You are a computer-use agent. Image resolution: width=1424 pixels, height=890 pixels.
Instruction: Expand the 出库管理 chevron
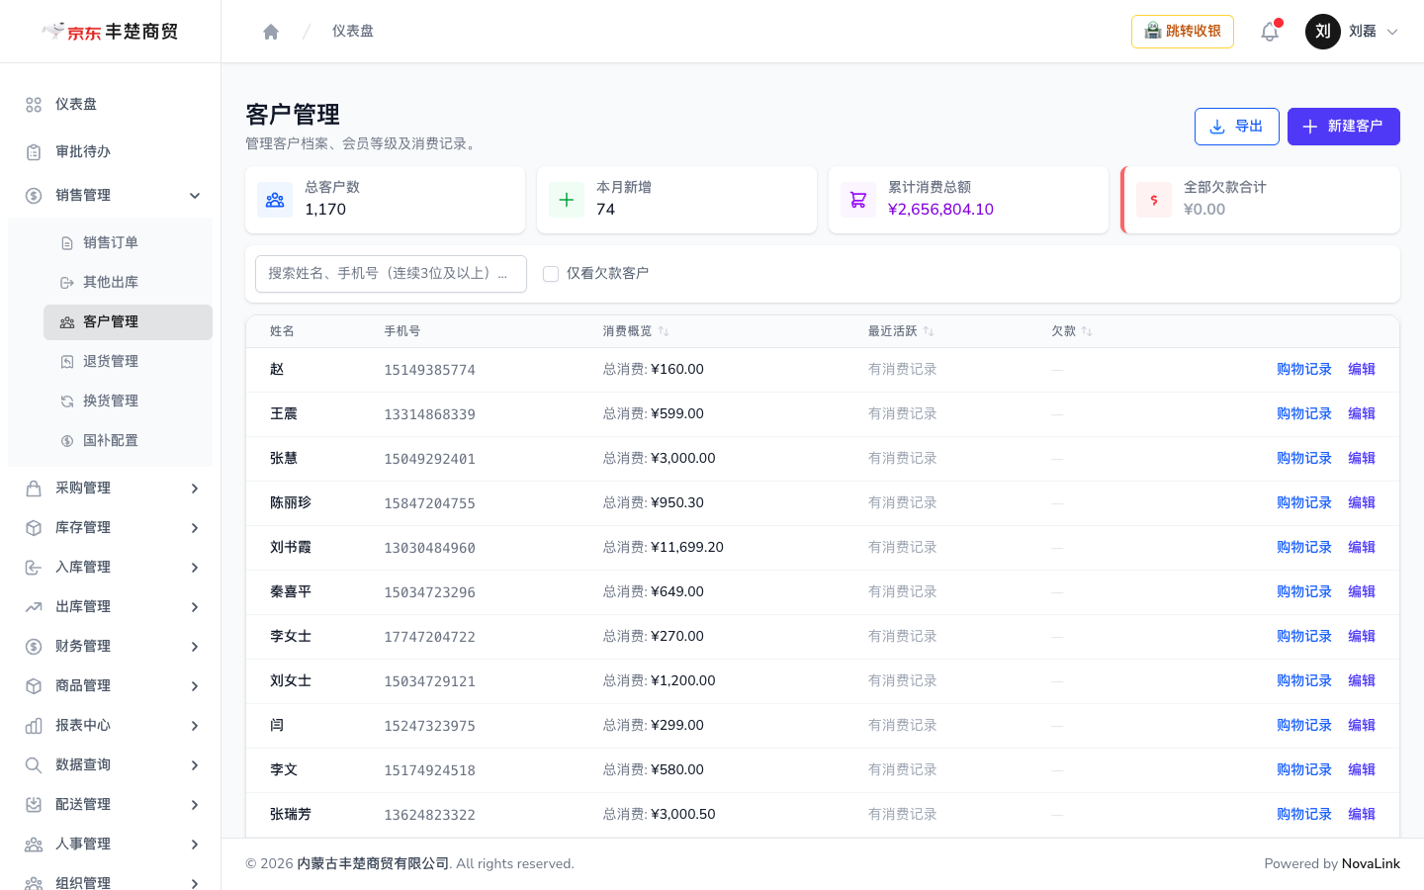tap(195, 607)
